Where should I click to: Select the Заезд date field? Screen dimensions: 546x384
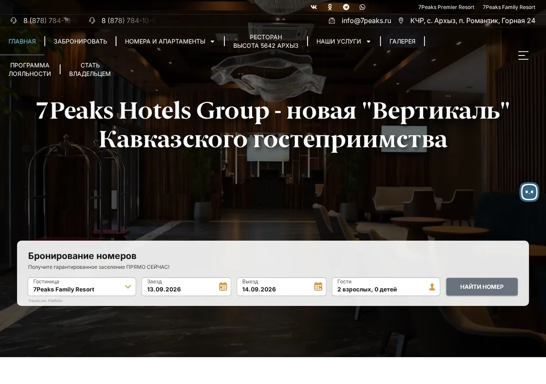(x=186, y=287)
